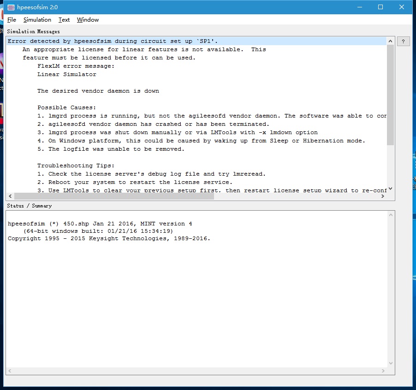Click the 'Reboot your system to restart' line
416x390 pixels.
[x=135, y=182]
